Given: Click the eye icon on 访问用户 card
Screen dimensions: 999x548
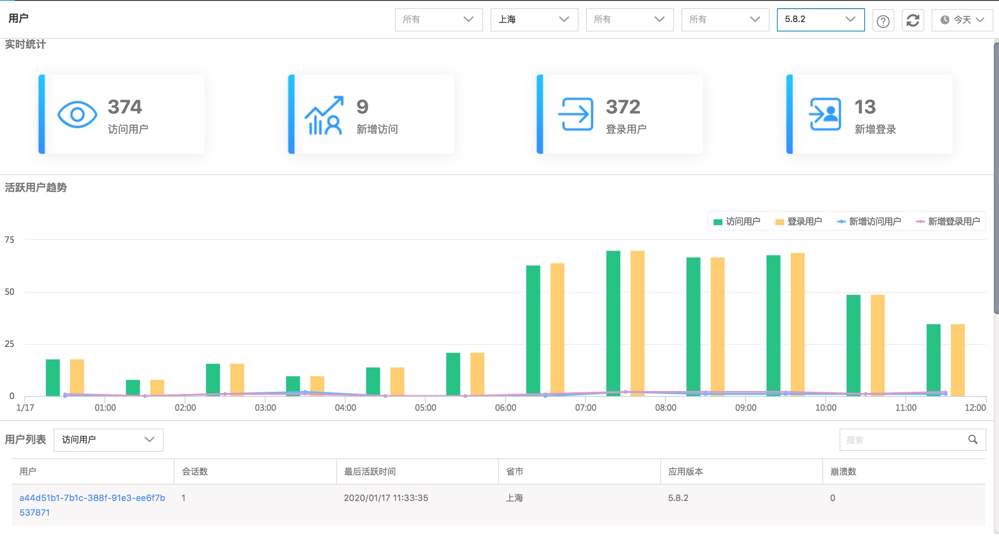Looking at the screenshot, I should 77,115.
